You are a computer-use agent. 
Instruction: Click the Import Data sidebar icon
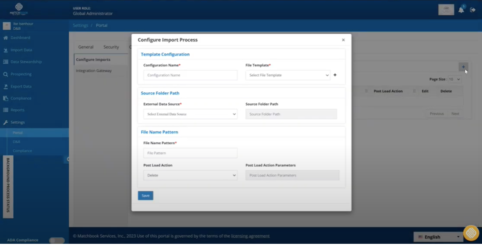click(6, 50)
